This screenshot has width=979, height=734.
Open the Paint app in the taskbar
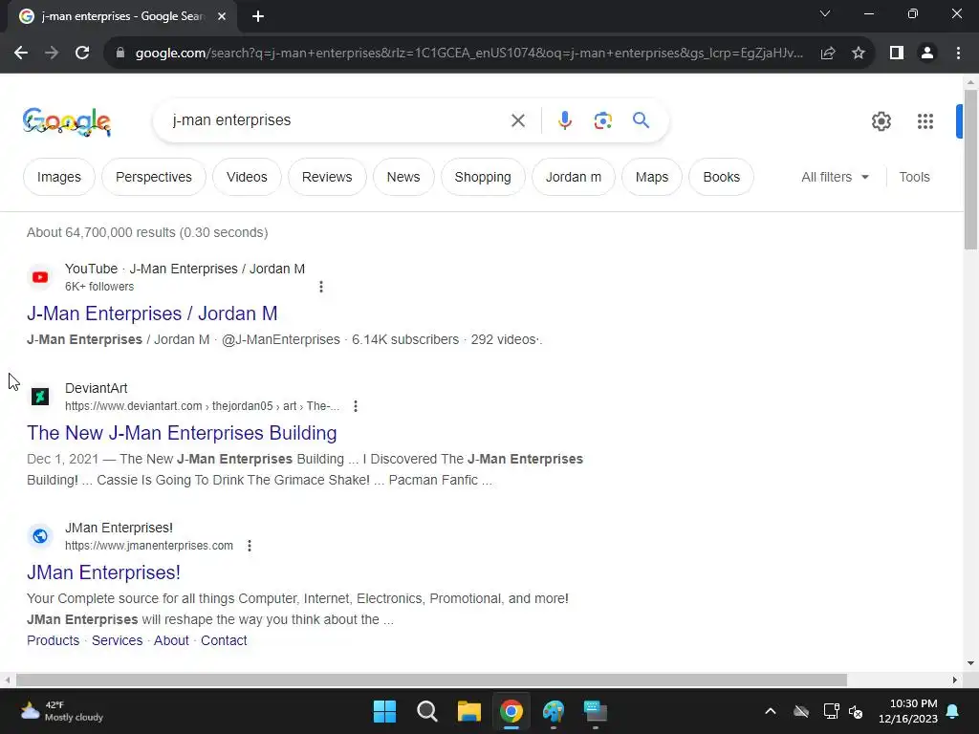(x=554, y=711)
